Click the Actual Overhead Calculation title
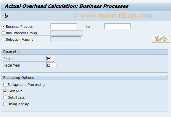Image resolution: width=171 pixels, height=117 pixels. pos(66,6)
